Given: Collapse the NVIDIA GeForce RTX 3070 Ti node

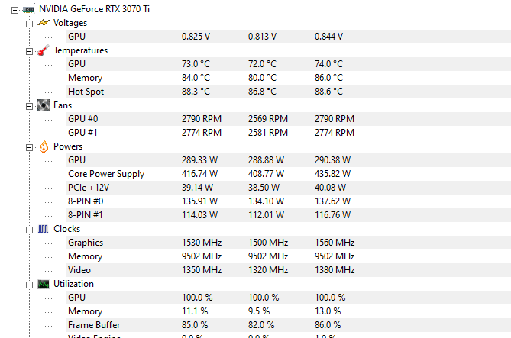Looking at the screenshot, I should pyautogui.click(x=15, y=11).
